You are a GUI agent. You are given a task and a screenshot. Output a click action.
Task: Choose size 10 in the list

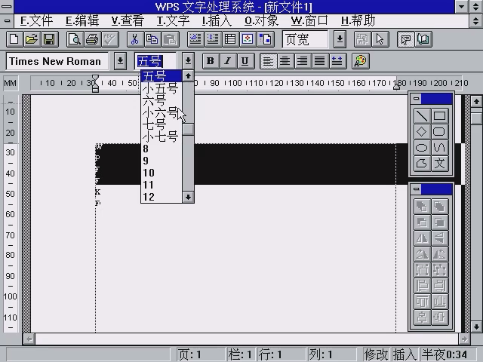[160, 173]
